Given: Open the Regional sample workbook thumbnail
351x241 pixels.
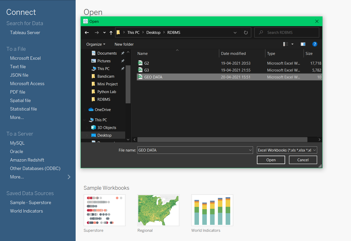Looking at the screenshot, I should pyautogui.click(x=158, y=210).
